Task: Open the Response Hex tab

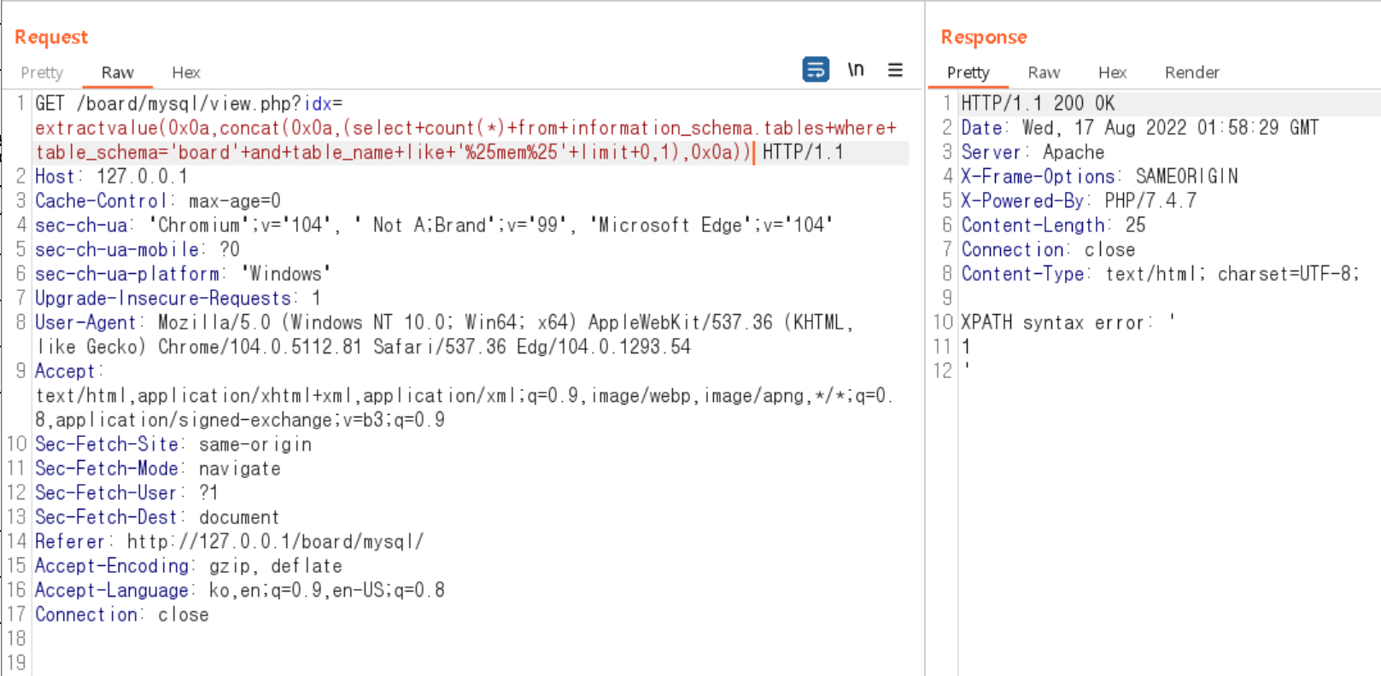Action: 1112,73
